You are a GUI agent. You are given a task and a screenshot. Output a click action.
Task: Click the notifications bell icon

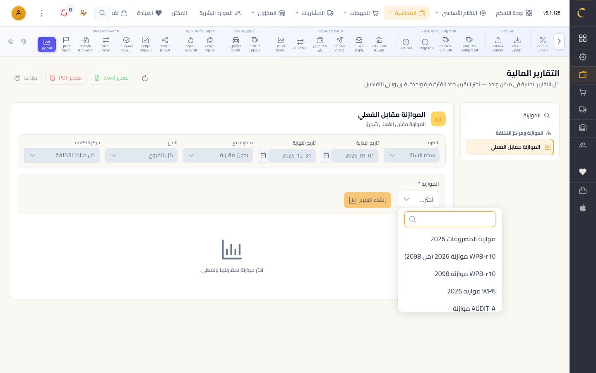(64, 13)
